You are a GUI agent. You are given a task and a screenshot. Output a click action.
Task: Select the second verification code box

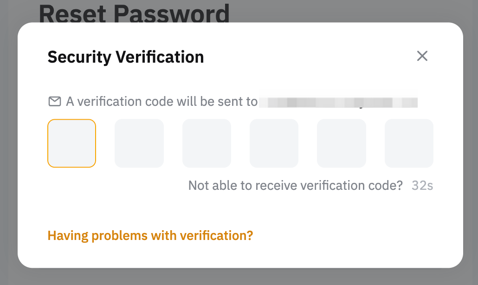139,143
